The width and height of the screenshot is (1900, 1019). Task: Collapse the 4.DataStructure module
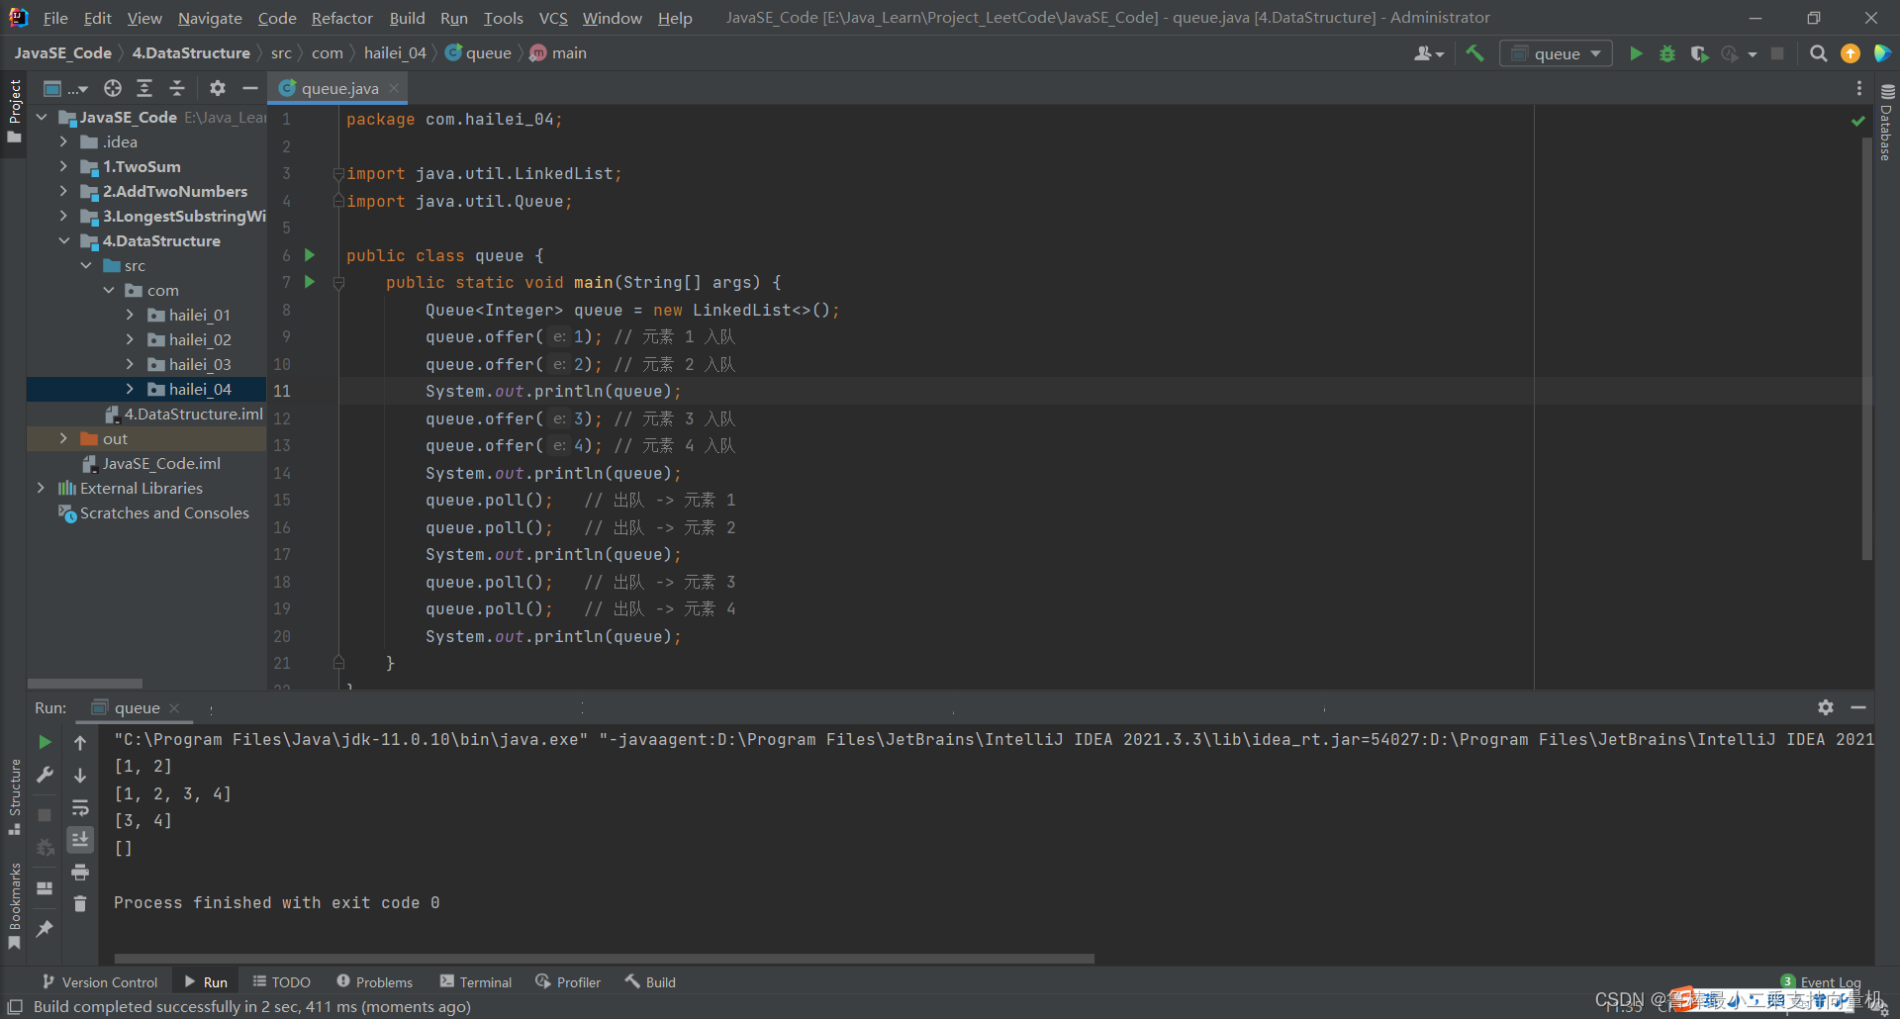(x=63, y=240)
